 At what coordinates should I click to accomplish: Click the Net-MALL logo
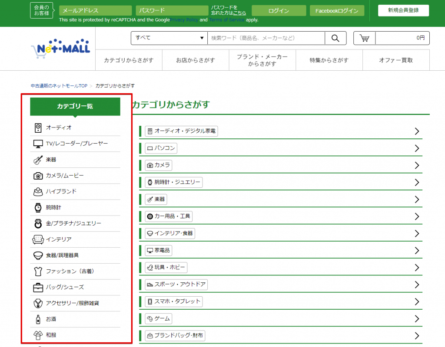click(60, 49)
